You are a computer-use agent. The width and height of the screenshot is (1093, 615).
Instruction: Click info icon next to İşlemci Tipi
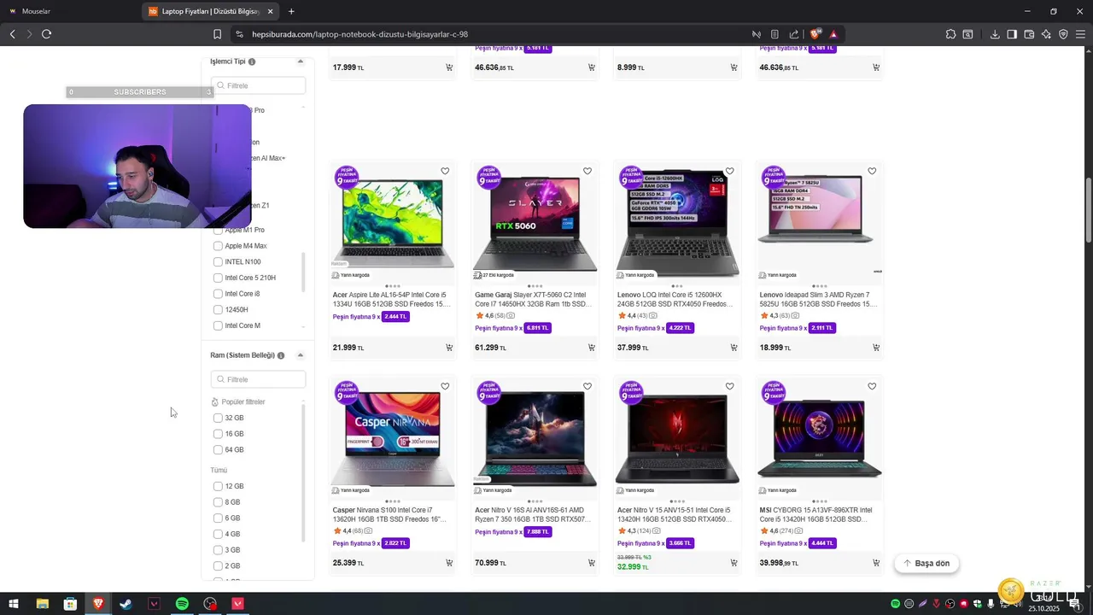click(252, 61)
